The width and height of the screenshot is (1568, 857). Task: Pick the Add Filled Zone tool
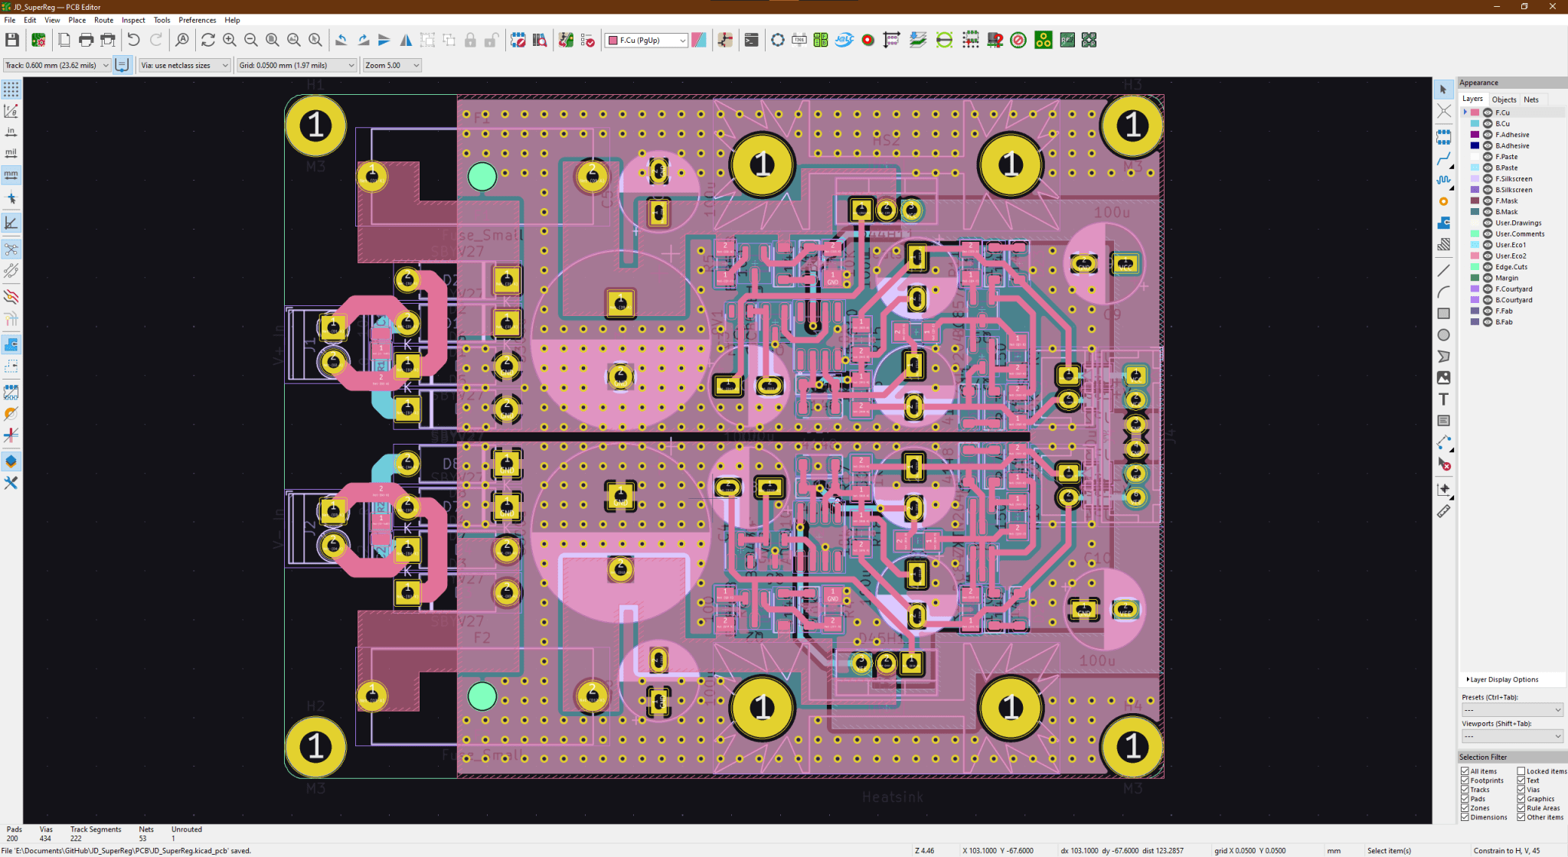point(1443,223)
